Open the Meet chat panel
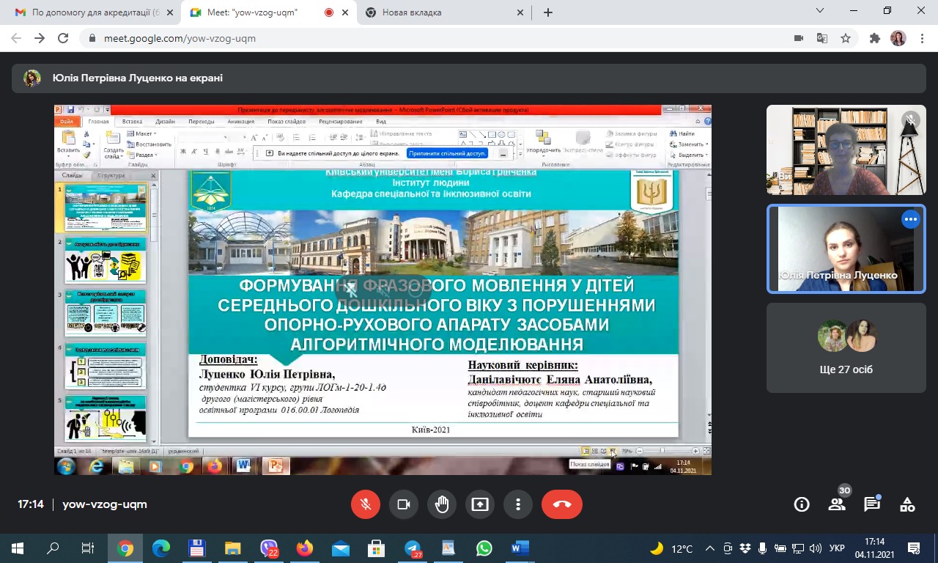 pos(871,504)
